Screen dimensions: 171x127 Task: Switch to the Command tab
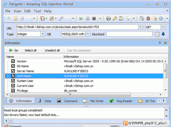(67, 101)
